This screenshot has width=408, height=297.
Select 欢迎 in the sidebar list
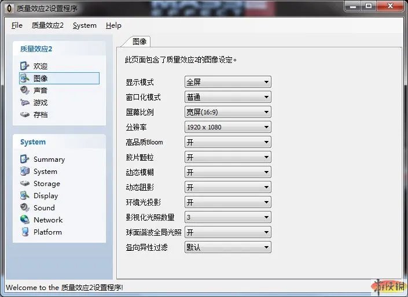tap(41, 66)
